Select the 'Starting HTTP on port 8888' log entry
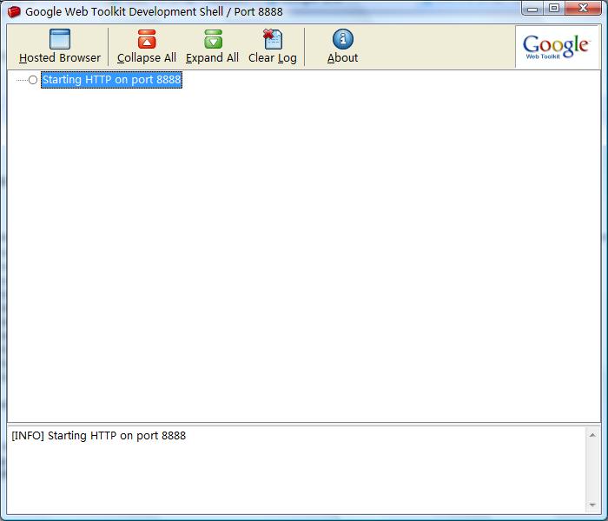Viewport: 608px width, 521px height. [x=112, y=80]
